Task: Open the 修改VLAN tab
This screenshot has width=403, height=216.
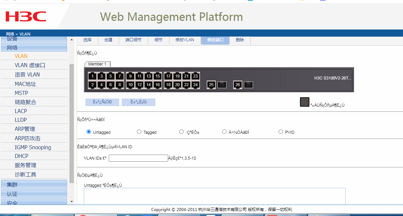Action: pyautogui.click(x=185, y=40)
